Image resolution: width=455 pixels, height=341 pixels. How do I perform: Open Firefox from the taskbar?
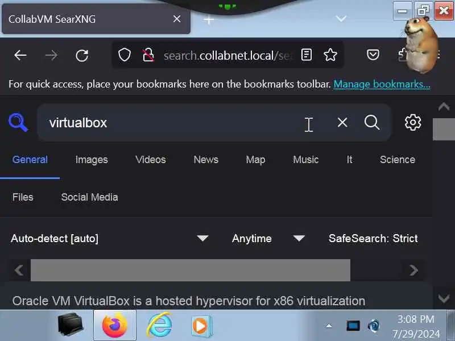tap(115, 325)
